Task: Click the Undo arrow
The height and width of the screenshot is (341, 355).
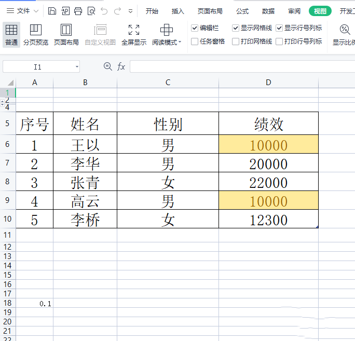Action: coord(104,11)
